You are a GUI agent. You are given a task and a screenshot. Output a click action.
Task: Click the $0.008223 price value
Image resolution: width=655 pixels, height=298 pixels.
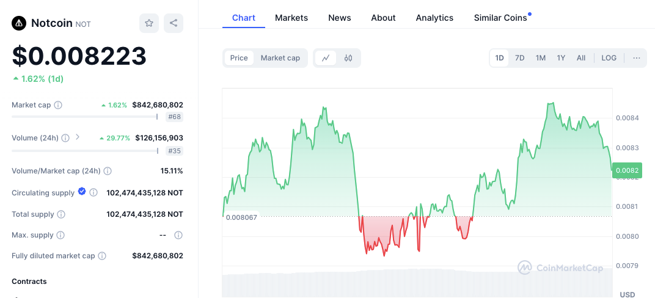coord(79,56)
